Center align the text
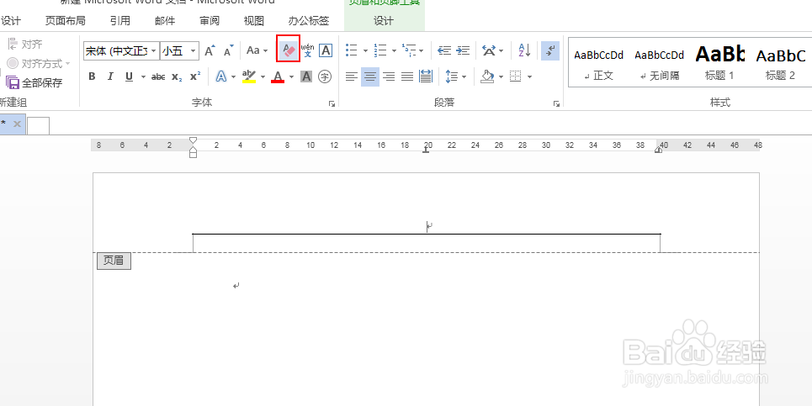 click(370, 76)
